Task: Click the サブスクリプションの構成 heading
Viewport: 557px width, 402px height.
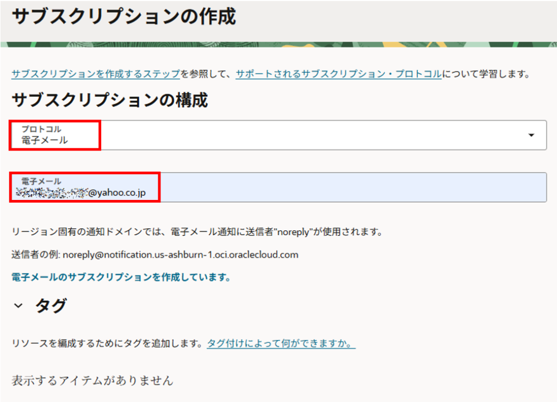Action: point(109,100)
